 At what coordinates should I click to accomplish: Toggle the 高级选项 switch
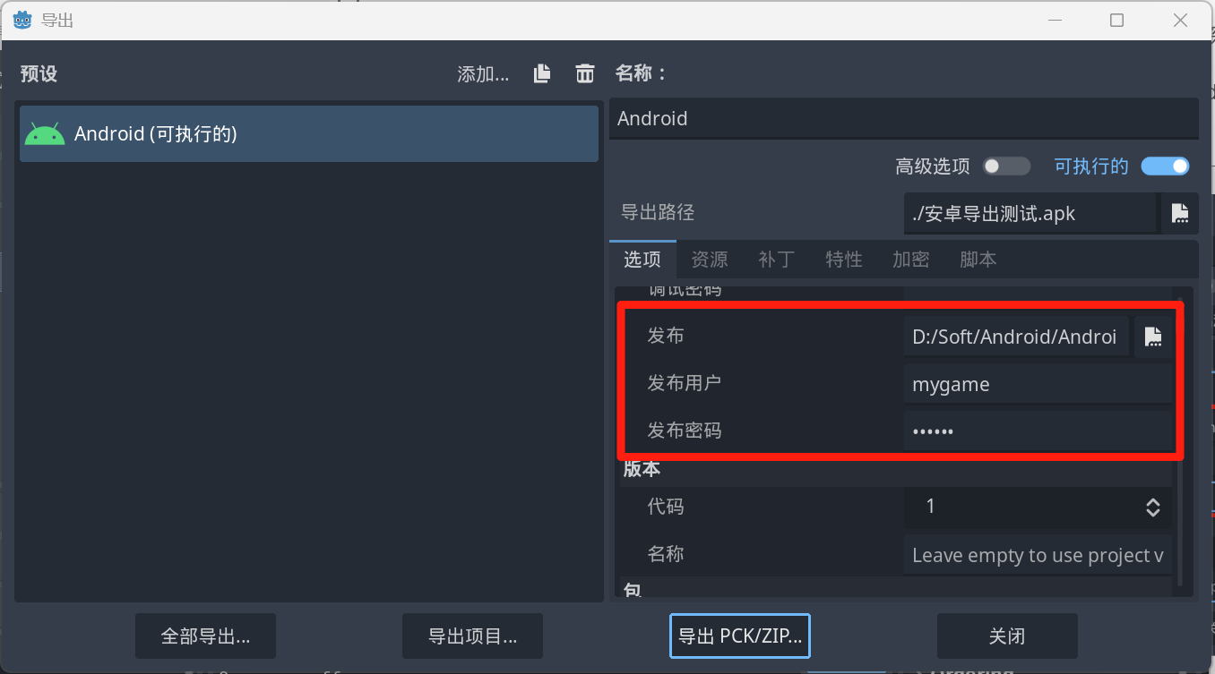tap(1006, 166)
